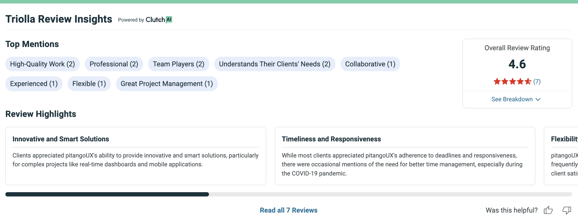Click the five-star rating icons

click(x=512, y=81)
